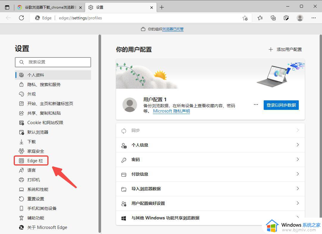This screenshot has height=234, width=322.
Task: Click the tab actions menu icon
Action: [7, 7]
